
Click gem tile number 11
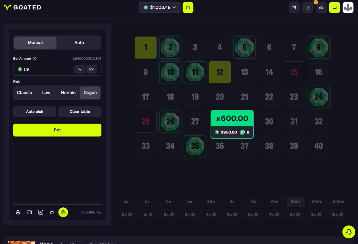coord(195,72)
